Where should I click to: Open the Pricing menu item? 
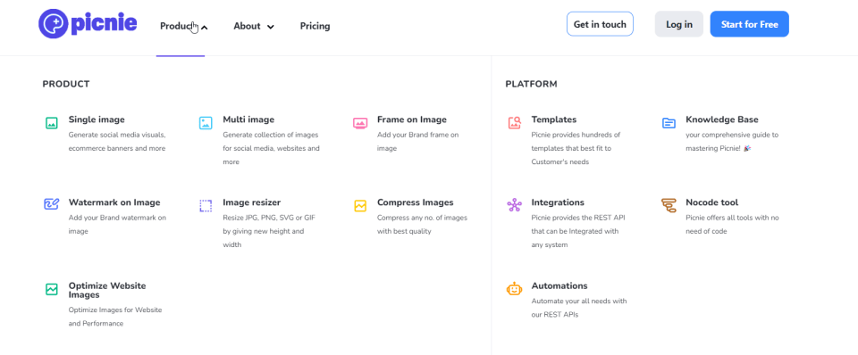pyautogui.click(x=315, y=26)
